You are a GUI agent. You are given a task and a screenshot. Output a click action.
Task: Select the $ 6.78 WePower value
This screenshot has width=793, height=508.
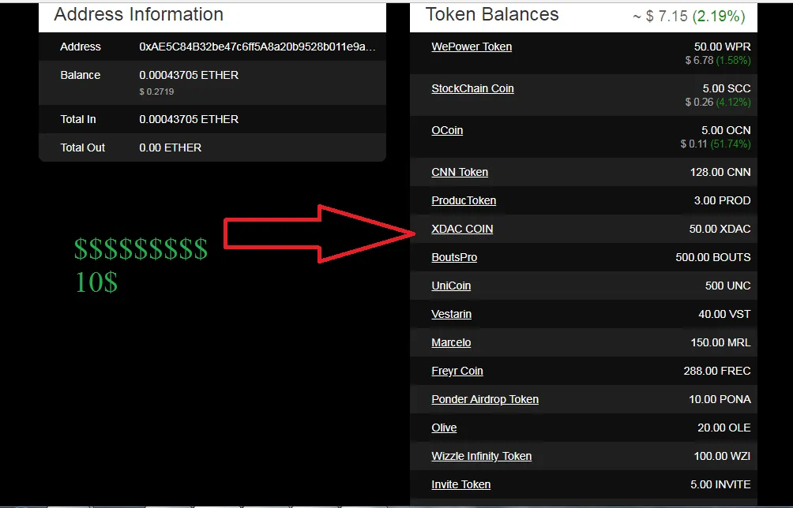point(699,60)
